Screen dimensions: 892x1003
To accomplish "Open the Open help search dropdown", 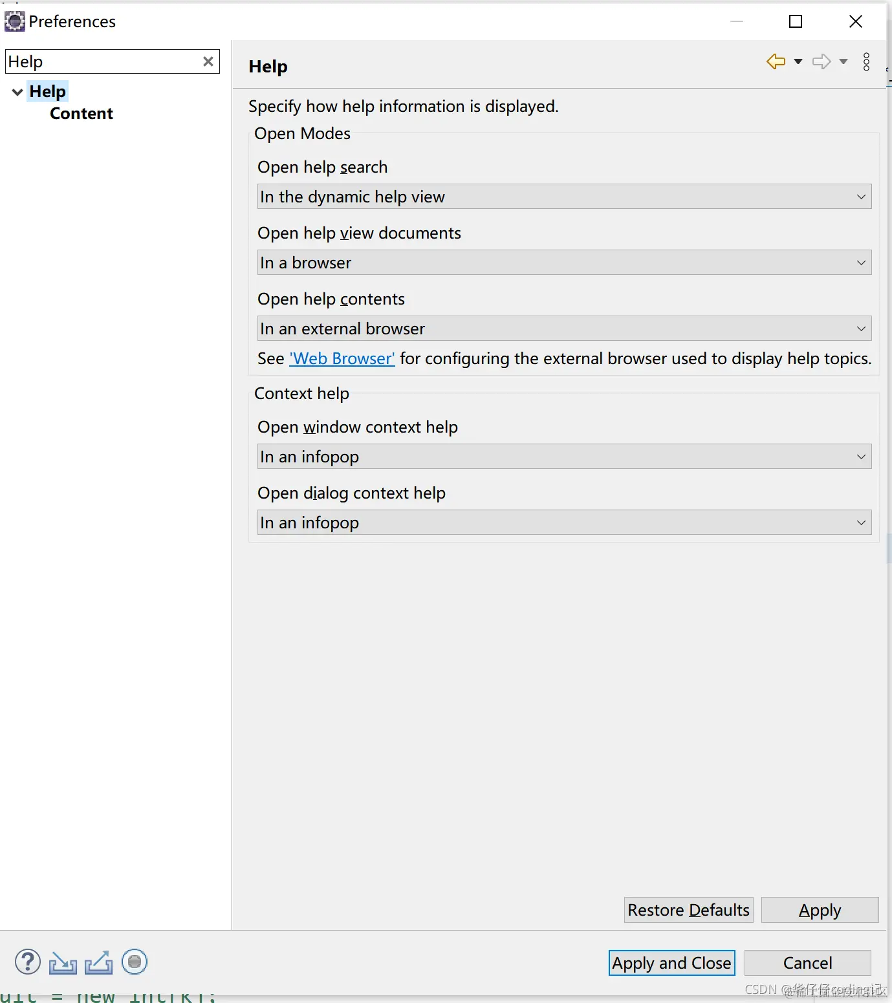I will click(564, 197).
